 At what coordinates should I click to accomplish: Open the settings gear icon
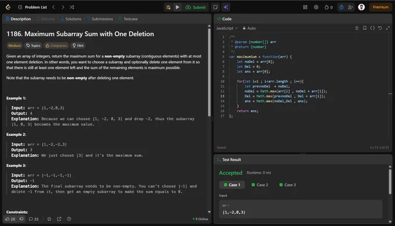point(316,8)
